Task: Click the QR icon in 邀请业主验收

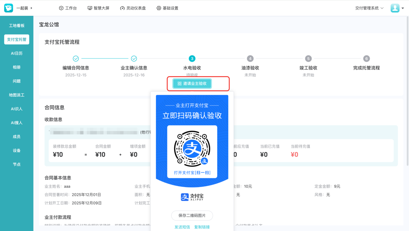Action: coord(180,84)
